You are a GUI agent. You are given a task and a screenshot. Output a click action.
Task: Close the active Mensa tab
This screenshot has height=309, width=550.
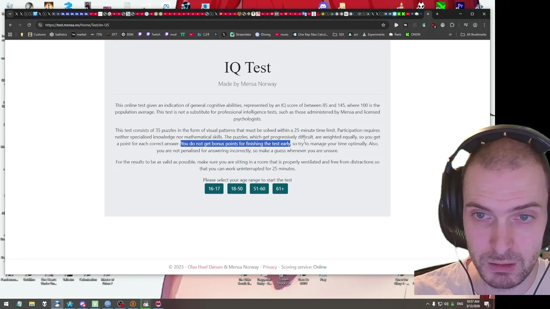click(428, 14)
